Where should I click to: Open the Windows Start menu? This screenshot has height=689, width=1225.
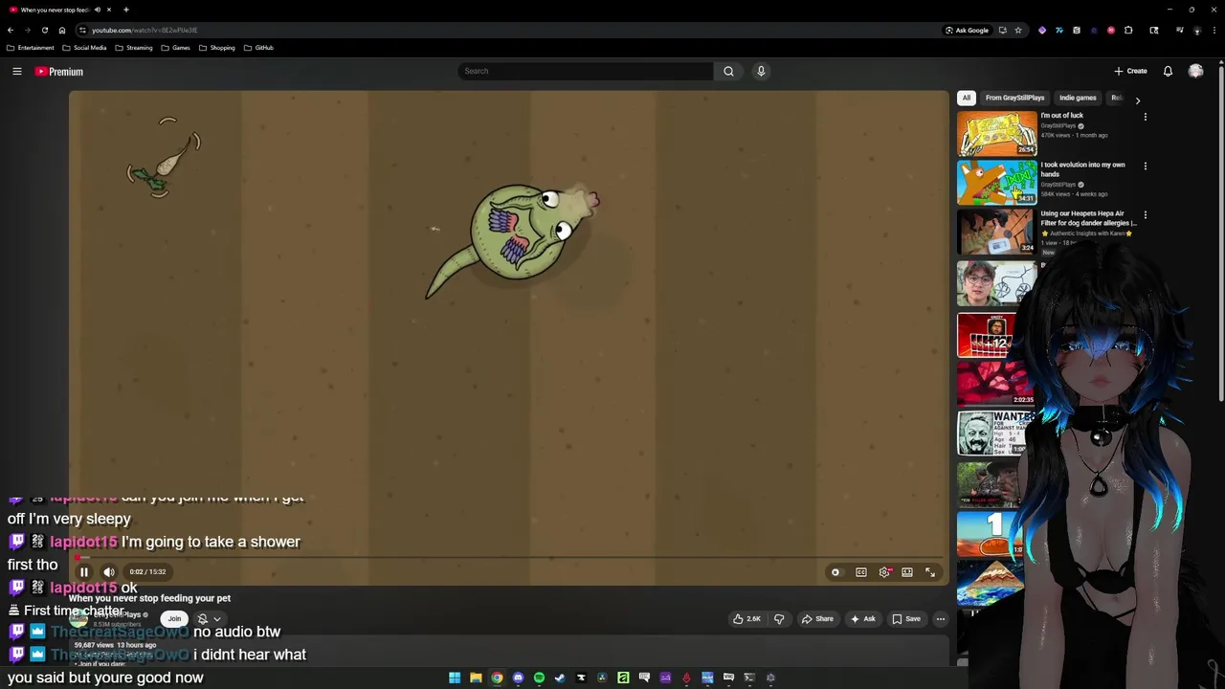tap(455, 678)
